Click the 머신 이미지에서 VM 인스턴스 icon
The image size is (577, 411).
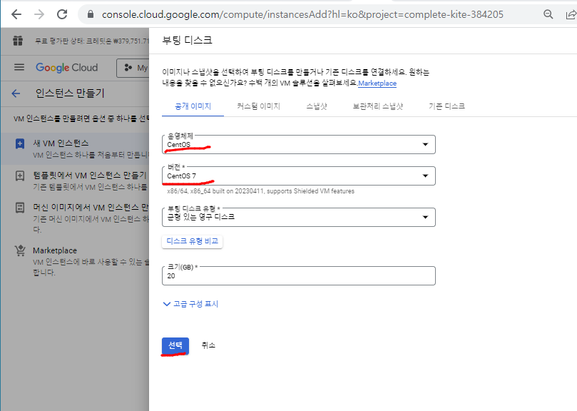click(20, 208)
